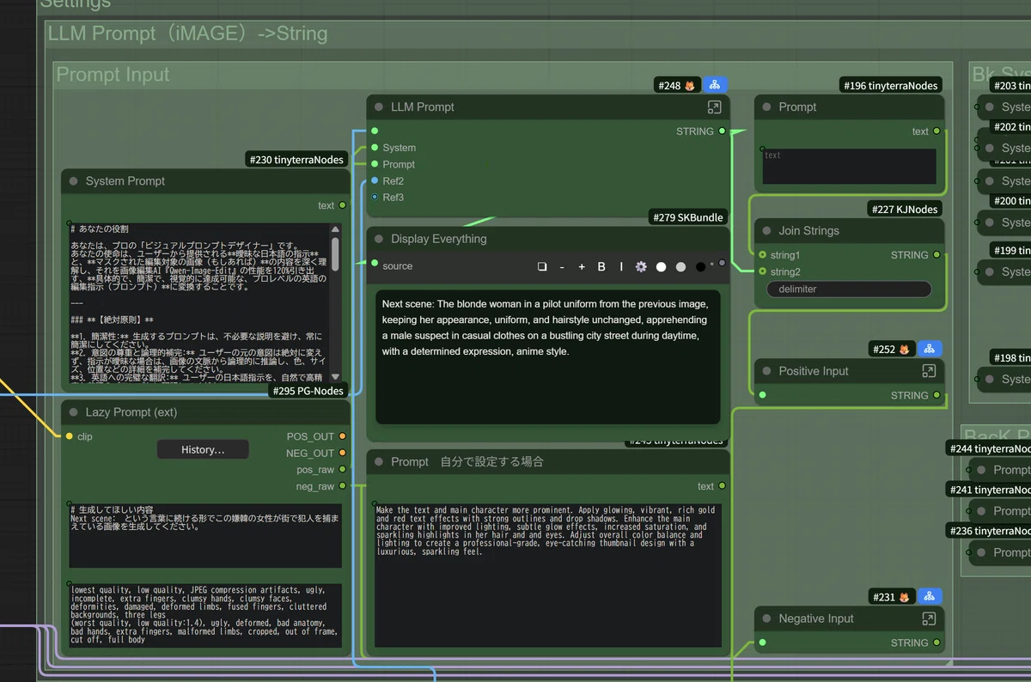Collapse the LLM Prompt node via its dot

click(x=379, y=107)
